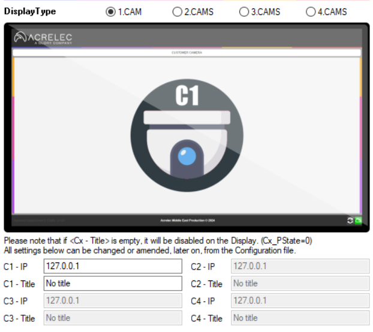Click the refresh arrows icon in preview
The width and height of the screenshot is (373, 332).
click(x=350, y=221)
